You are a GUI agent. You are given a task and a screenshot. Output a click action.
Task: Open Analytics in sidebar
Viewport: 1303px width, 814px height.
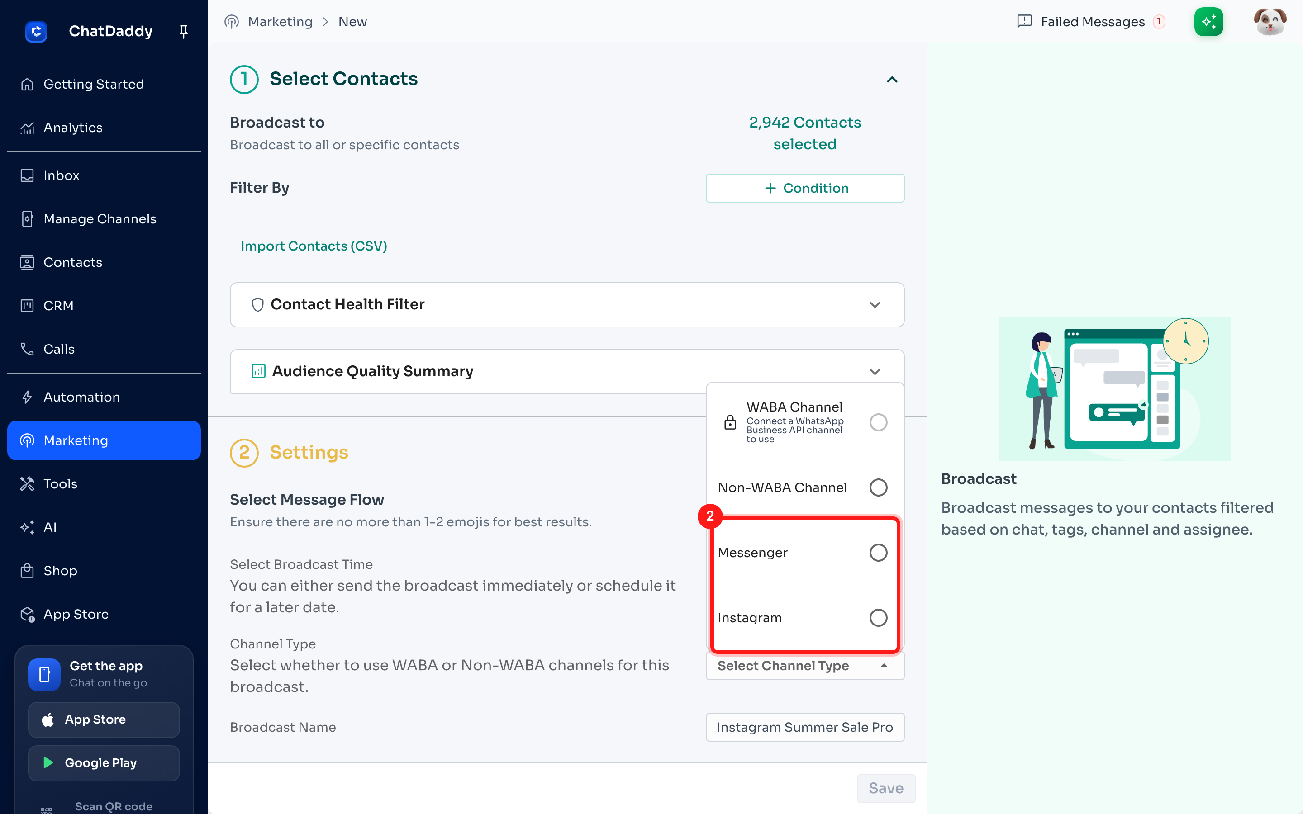pos(104,128)
